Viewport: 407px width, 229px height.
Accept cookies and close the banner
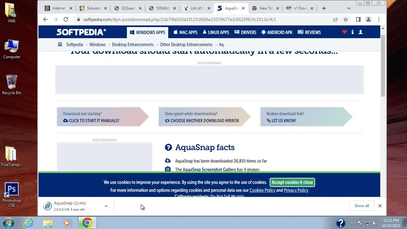coord(292,182)
